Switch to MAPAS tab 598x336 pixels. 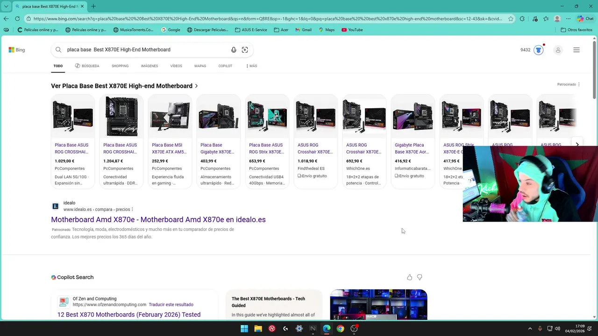pyautogui.click(x=200, y=66)
